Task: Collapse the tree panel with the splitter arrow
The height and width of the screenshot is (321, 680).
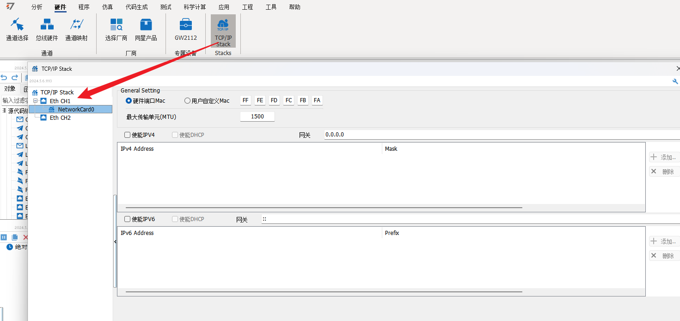Action: pos(115,241)
